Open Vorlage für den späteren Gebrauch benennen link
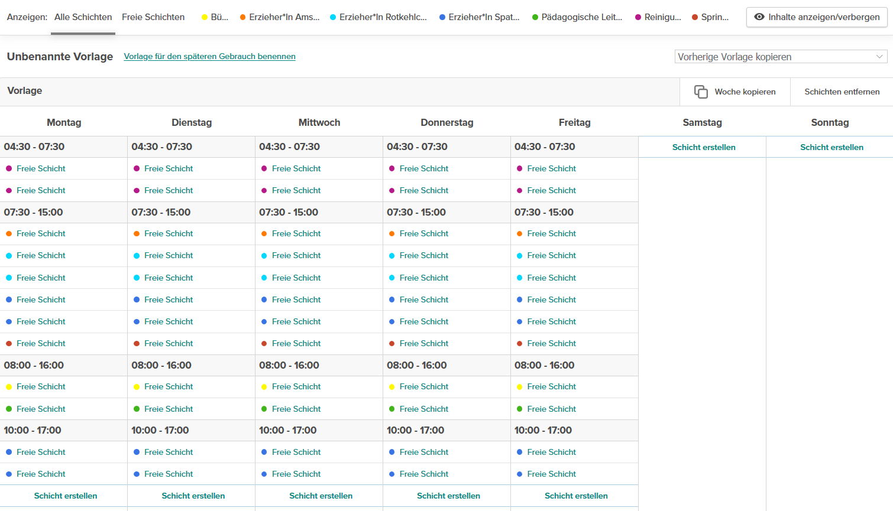 point(209,56)
